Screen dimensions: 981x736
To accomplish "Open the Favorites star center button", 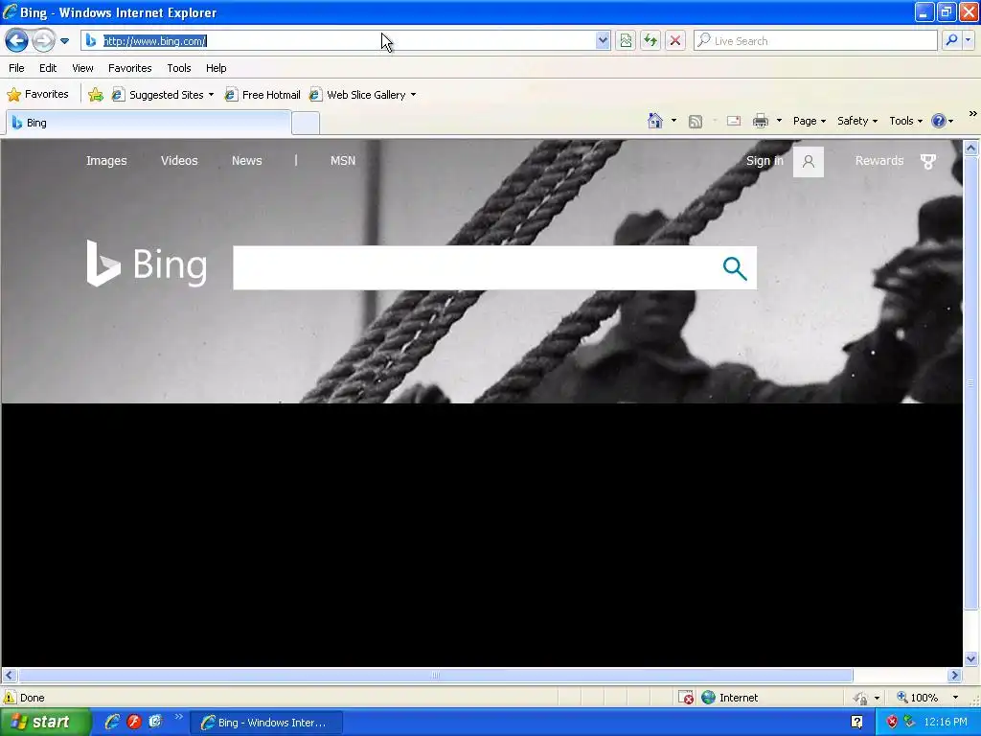I will [x=37, y=95].
